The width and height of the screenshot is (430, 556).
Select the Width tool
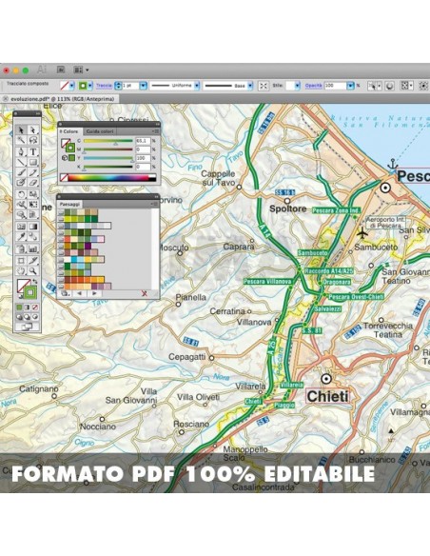coord(21,205)
